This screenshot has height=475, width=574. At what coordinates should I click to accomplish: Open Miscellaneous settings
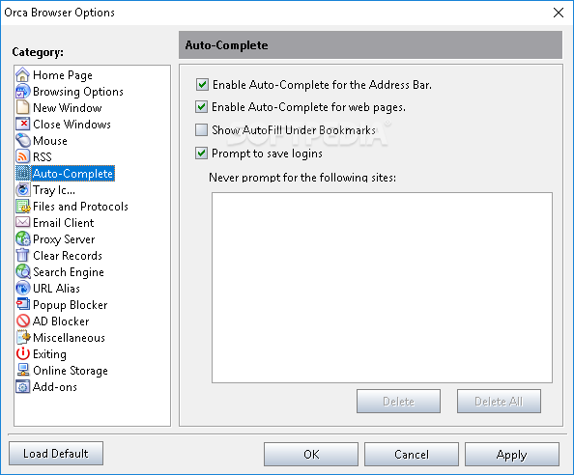tap(69, 338)
